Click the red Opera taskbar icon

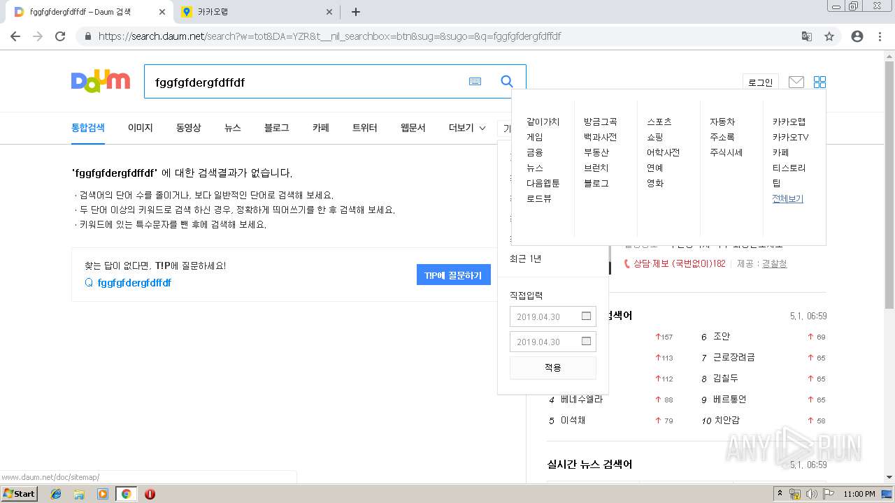click(150, 494)
